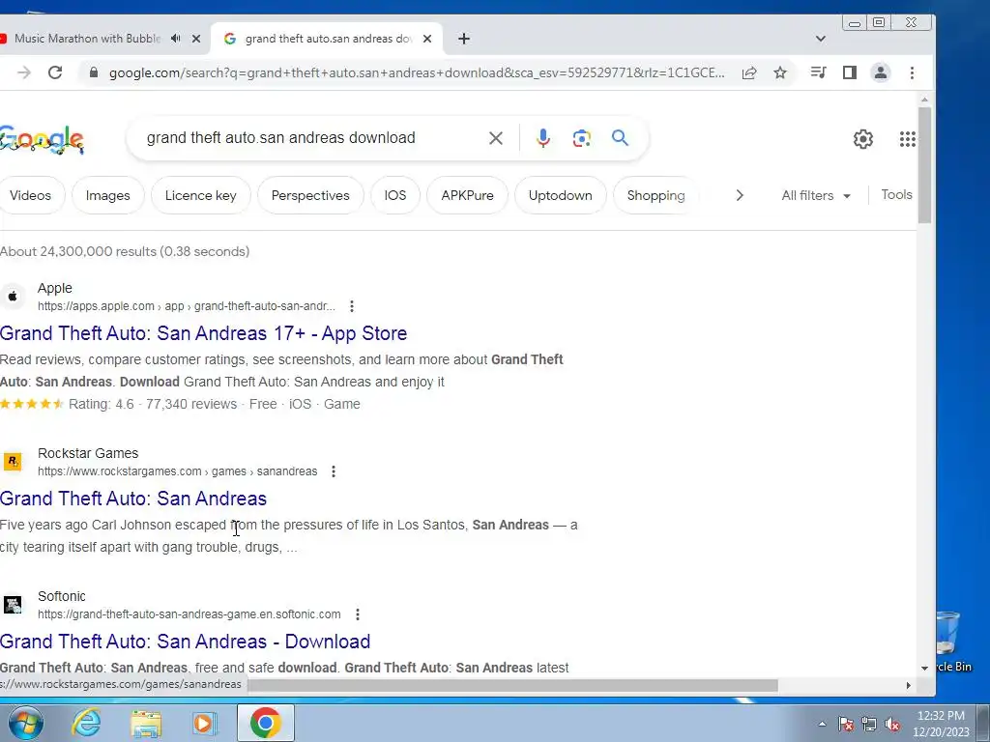The height and width of the screenshot is (742, 990).
Task: Open Chrome's three-dot menu
Action: point(912,72)
